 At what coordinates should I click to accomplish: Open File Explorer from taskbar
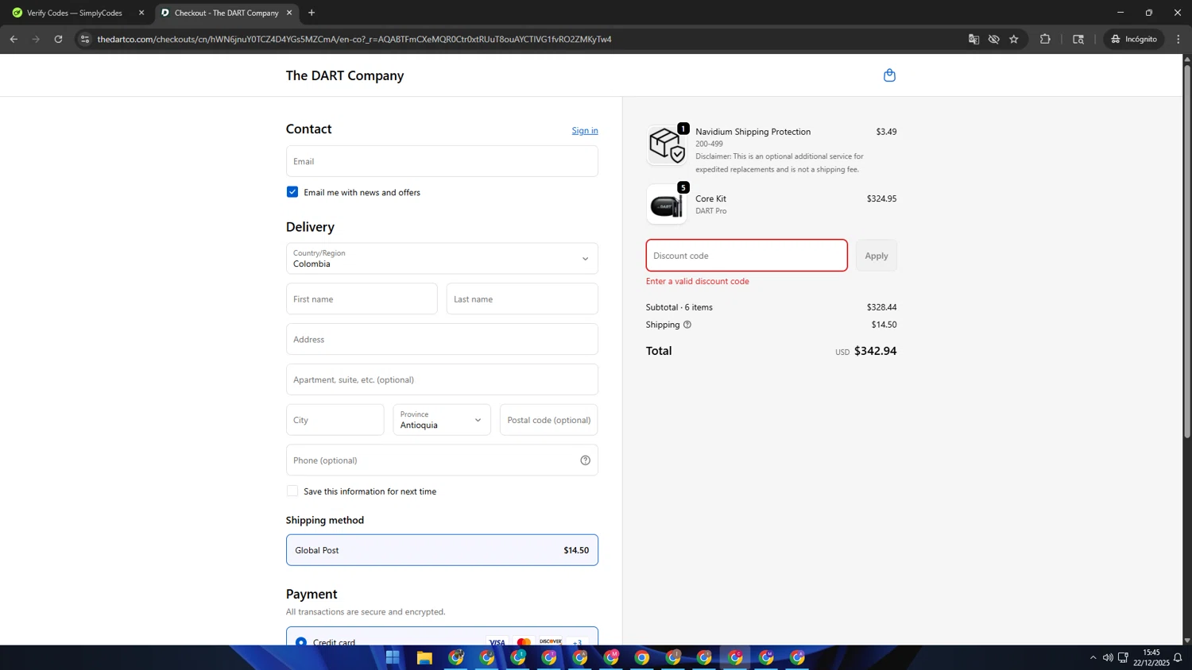tap(424, 657)
